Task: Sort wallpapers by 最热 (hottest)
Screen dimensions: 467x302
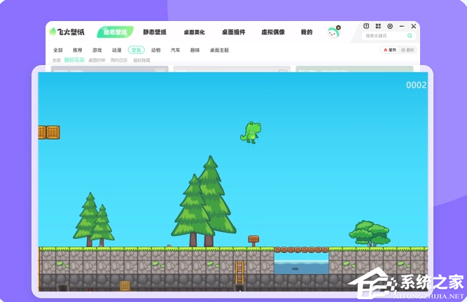Action: pos(389,50)
